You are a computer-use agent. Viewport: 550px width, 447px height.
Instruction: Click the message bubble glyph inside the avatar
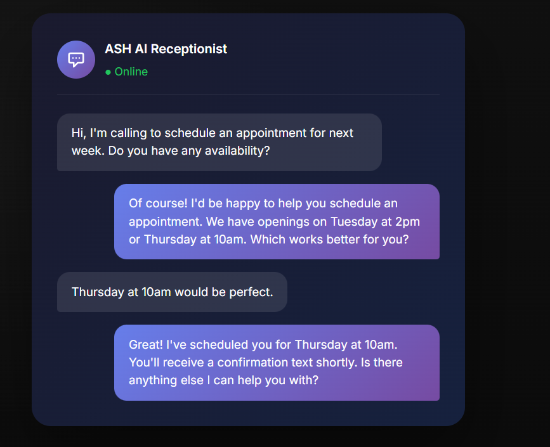75,58
